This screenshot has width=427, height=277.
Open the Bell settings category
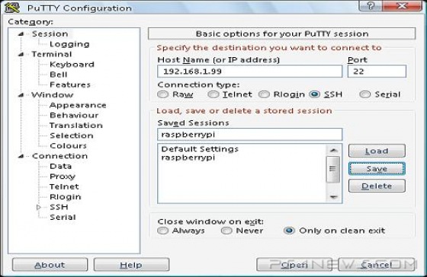click(x=58, y=75)
